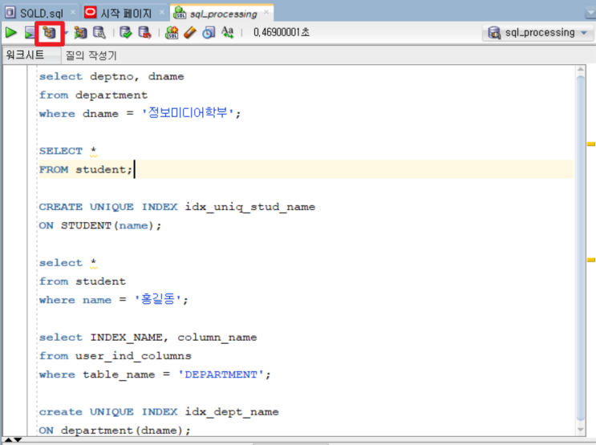Switch to the 시작 페이지 tab
Image resolution: width=596 pixels, height=445 pixels.
[x=126, y=14]
